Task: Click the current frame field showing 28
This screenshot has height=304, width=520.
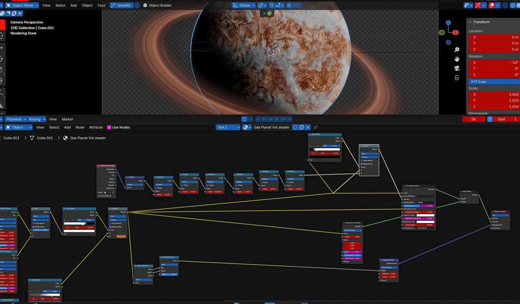Action: click(473, 119)
